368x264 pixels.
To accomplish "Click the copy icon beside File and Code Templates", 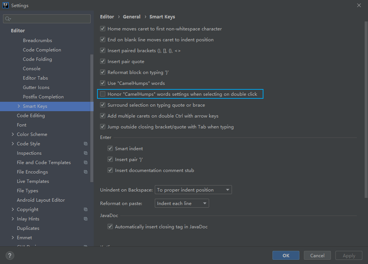I will (85, 163).
